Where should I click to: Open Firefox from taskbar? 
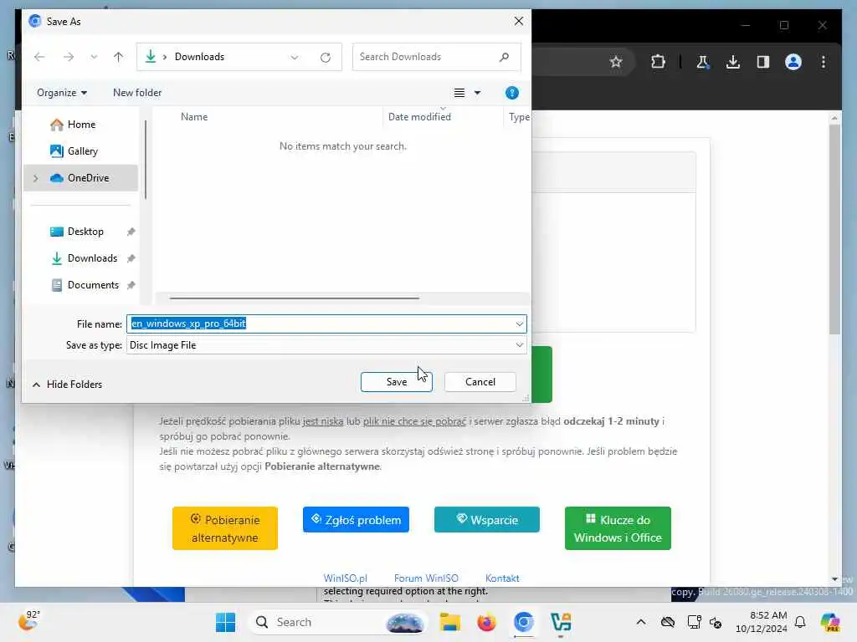[486, 622]
